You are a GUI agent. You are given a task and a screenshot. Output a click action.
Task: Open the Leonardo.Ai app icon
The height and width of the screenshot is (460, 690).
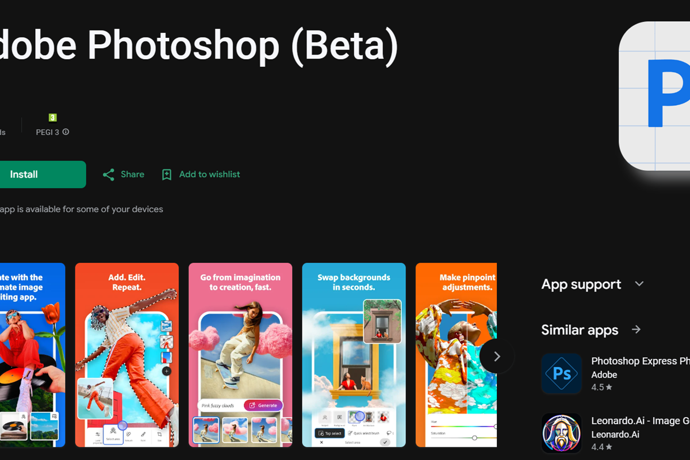click(562, 434)
